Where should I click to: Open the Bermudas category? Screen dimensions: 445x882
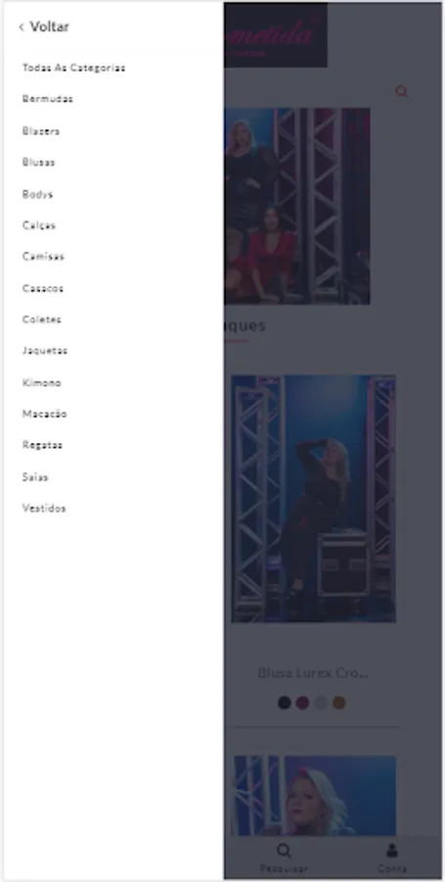48,99
